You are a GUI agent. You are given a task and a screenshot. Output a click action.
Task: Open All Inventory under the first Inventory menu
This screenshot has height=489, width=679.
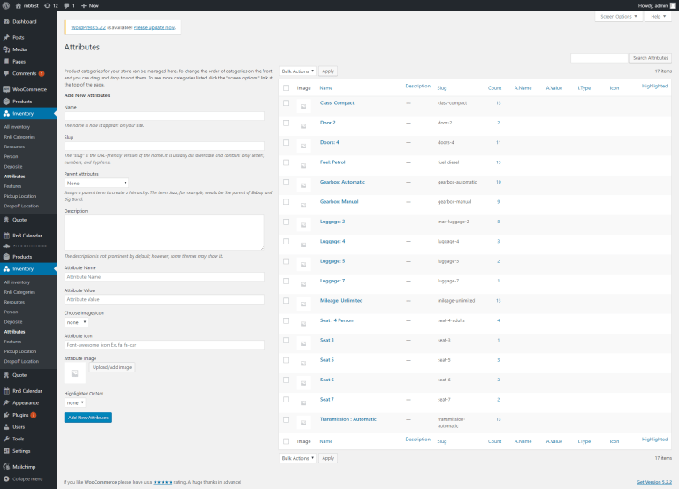click(x=18, y=127)
